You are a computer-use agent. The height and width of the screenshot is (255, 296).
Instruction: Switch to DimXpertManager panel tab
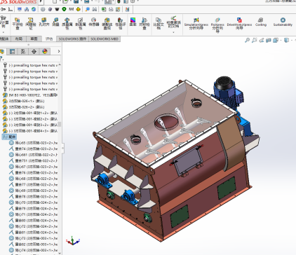point(34,51)
